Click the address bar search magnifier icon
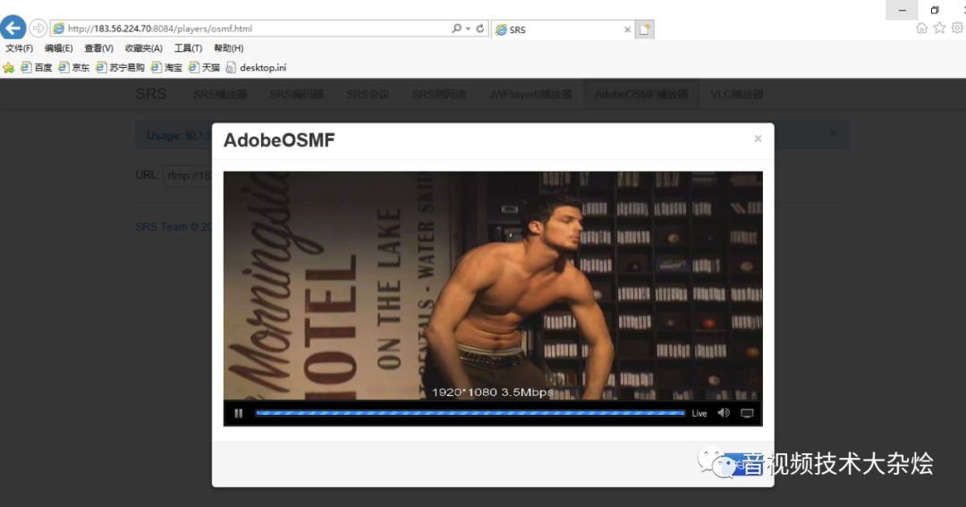966x507 pixels. [457, 29]
